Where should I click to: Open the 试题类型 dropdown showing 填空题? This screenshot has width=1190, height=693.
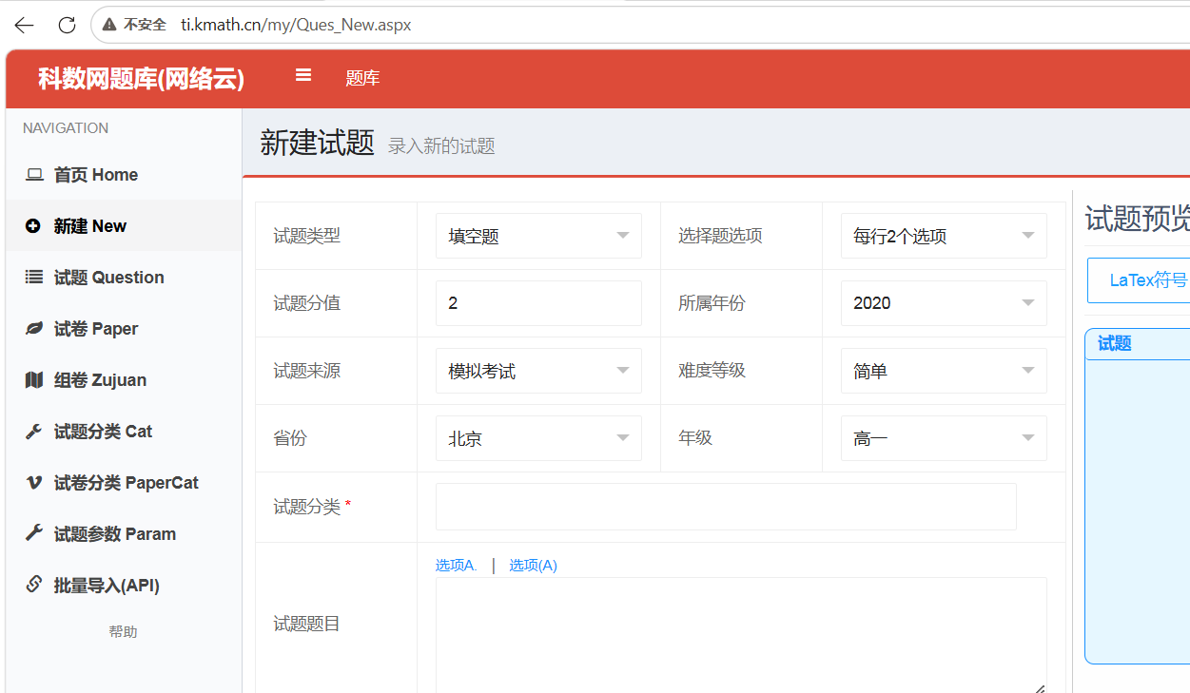click(538, 236)
